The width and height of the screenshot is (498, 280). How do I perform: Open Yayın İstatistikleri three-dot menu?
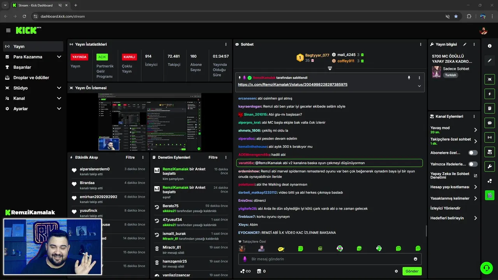(x=226, y=44)
